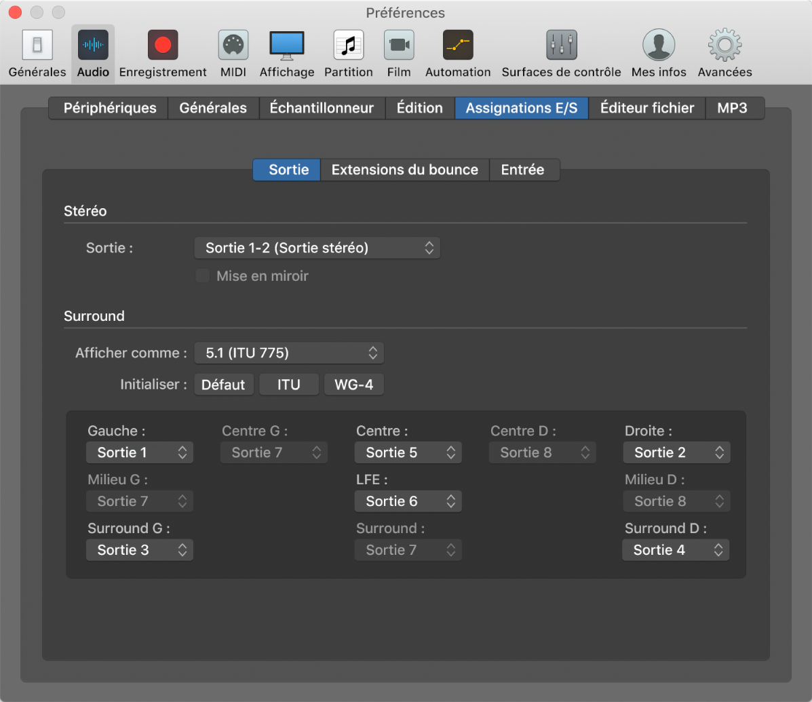Open Enregistrement preferences
The image size is (812, 702).
(x=163, y=54)
